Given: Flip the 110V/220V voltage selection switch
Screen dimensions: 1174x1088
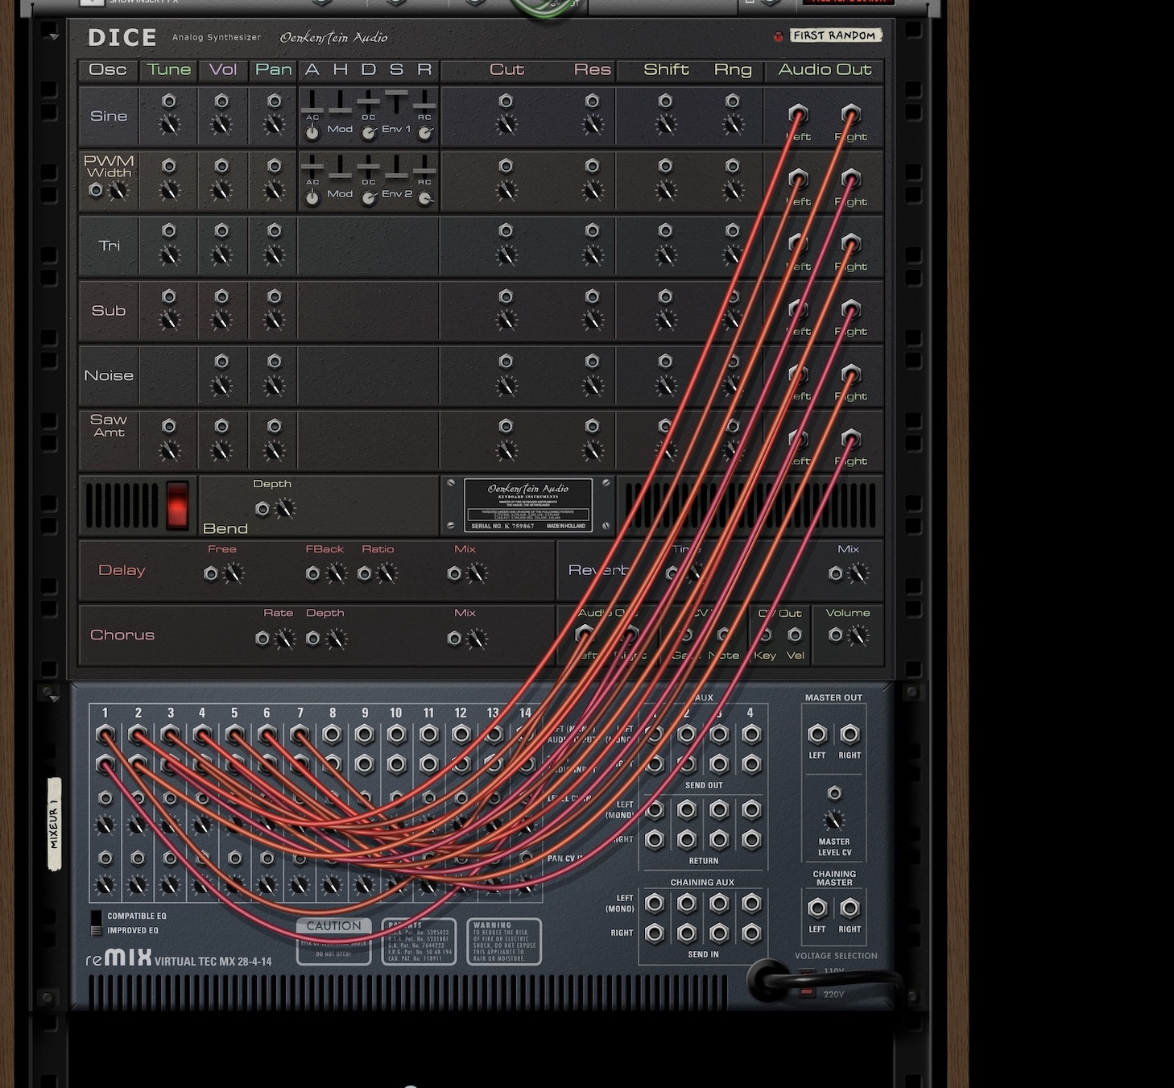Looking at the screenshot, I should click(x=808, y=982).
